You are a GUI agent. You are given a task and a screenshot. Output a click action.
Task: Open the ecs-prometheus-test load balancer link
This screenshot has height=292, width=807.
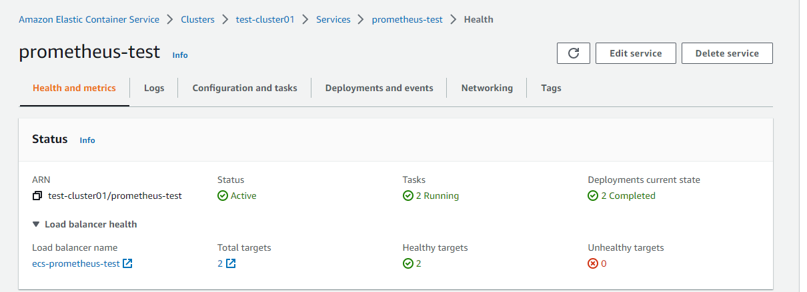[76, 263]
